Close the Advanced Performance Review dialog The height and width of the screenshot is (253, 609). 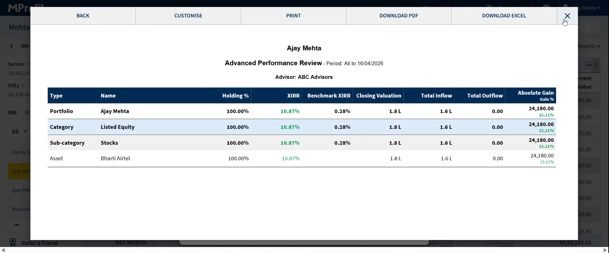pyautogui.click(x=567, y=16)
